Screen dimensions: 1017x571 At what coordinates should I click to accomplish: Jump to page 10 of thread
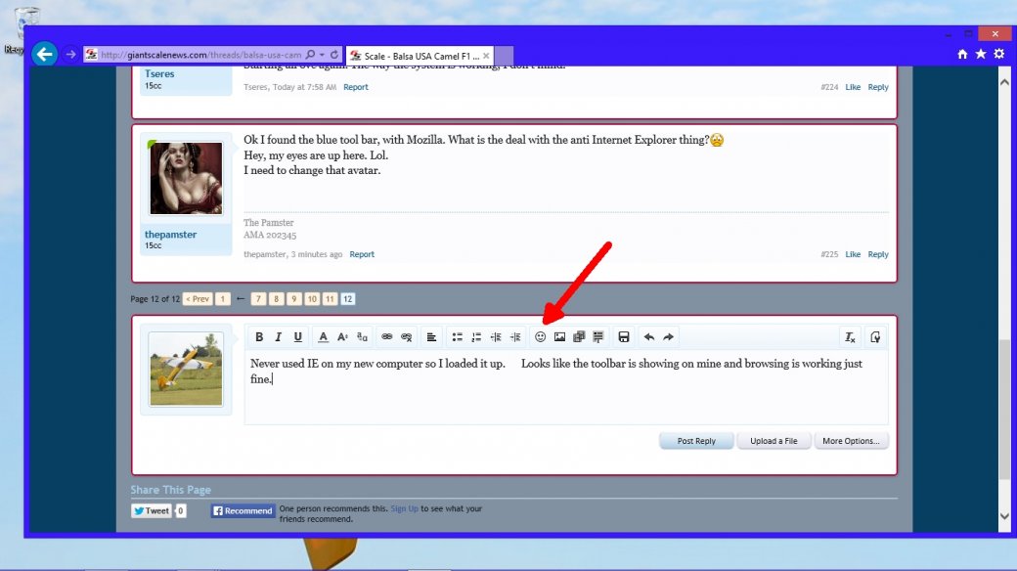[x=312, y=299]
